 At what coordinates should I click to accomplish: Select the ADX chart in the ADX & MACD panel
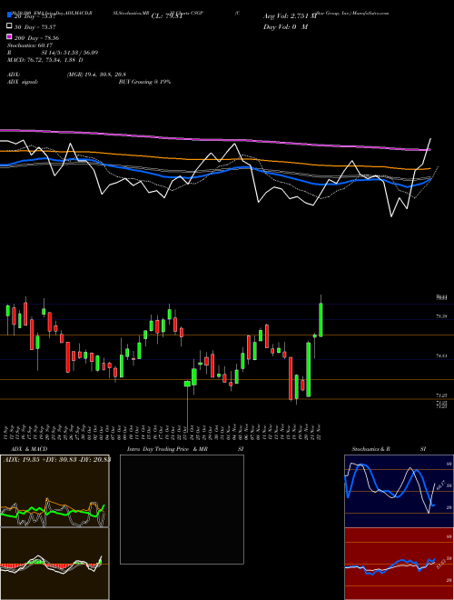(54, 491)
